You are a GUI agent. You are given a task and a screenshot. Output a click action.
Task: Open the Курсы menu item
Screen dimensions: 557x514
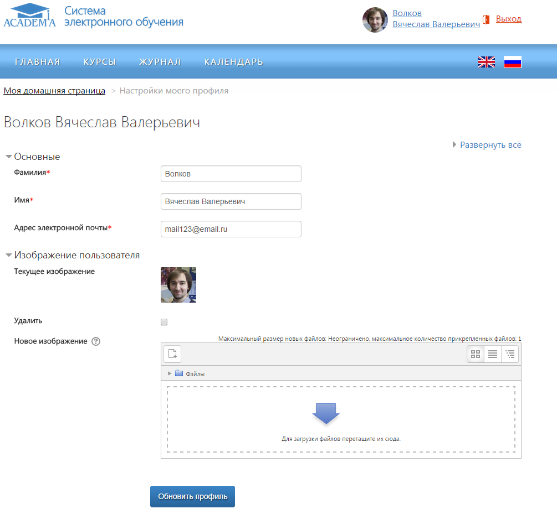click(x=100, y=62)
